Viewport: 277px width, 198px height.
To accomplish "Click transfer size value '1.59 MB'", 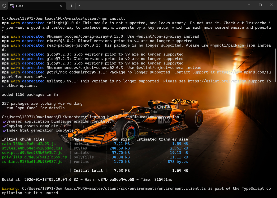I will tap(180, 144).
